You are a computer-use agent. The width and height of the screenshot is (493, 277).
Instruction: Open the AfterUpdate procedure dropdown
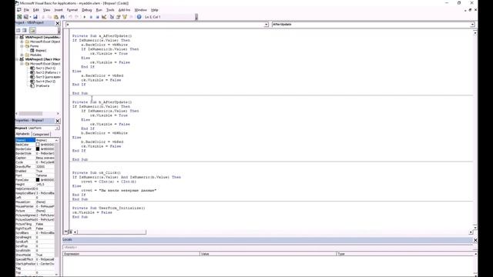click(472, 25)
